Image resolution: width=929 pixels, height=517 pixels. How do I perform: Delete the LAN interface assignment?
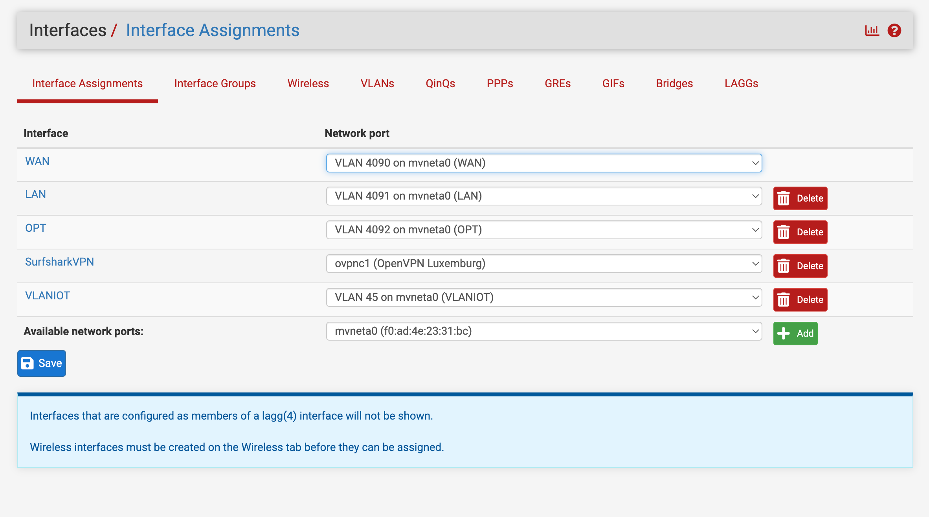pyautogui.click(x=800, y=198)
